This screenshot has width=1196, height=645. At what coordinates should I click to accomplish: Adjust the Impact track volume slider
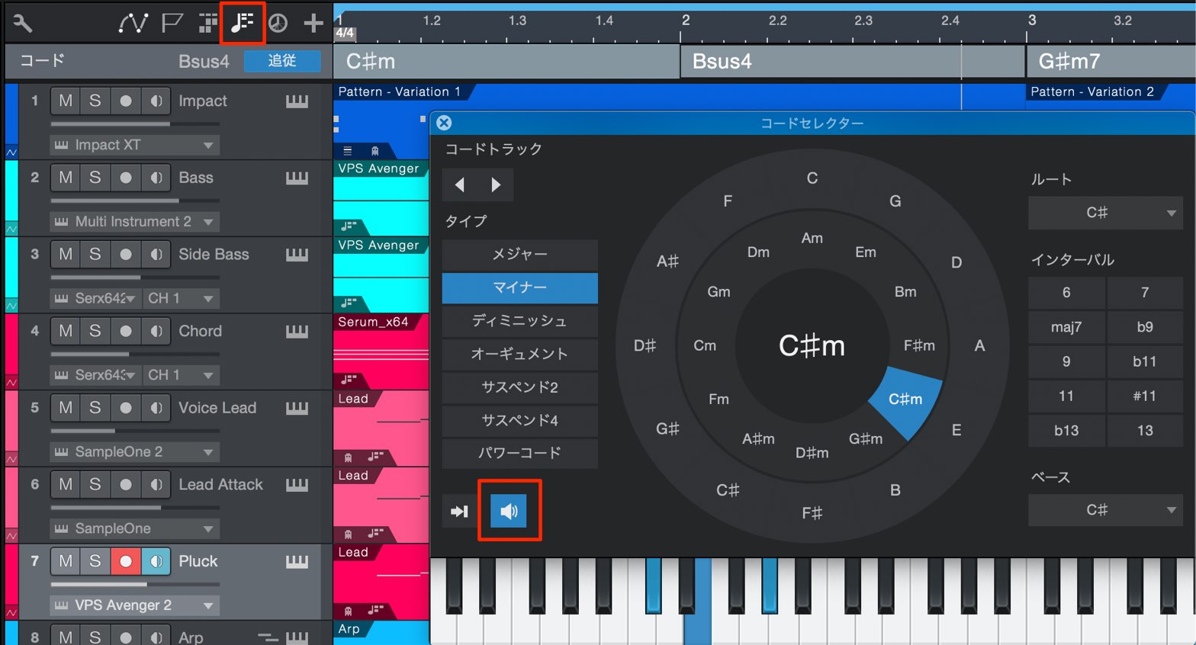point(135,124)
